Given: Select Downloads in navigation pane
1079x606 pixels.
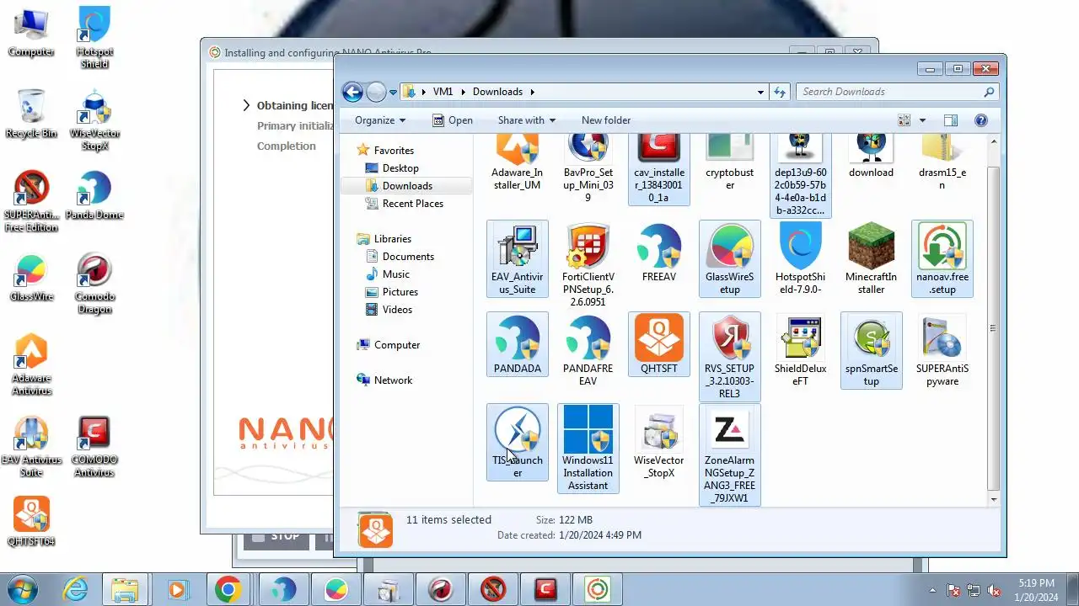Looking at the screenshot, I should click(x=406, y=185).
